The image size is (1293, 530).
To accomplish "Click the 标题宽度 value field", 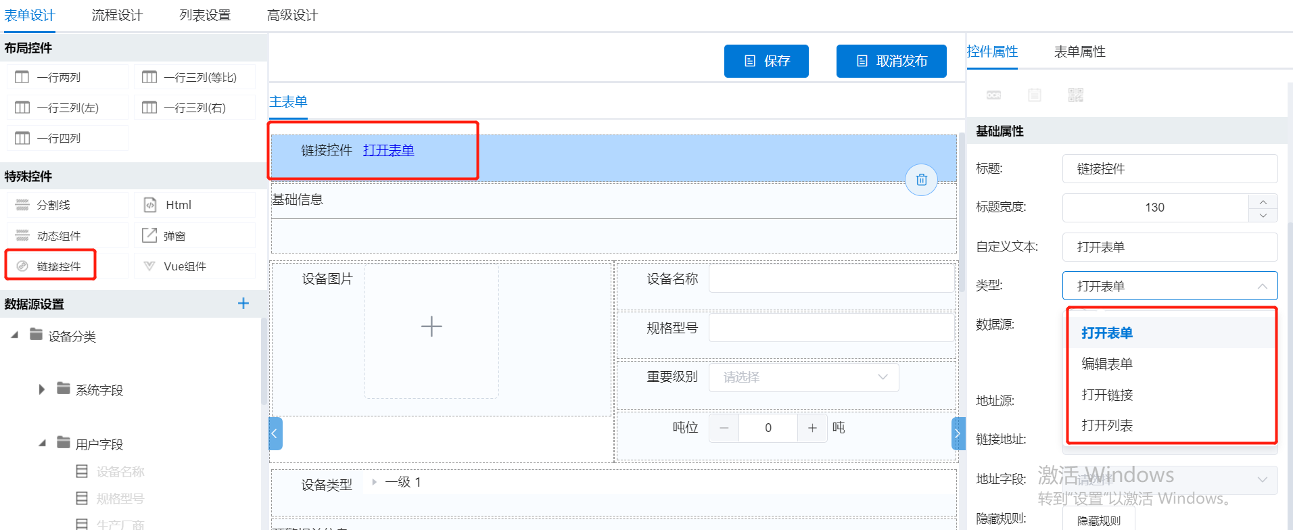I will (x=1155, y=208).
